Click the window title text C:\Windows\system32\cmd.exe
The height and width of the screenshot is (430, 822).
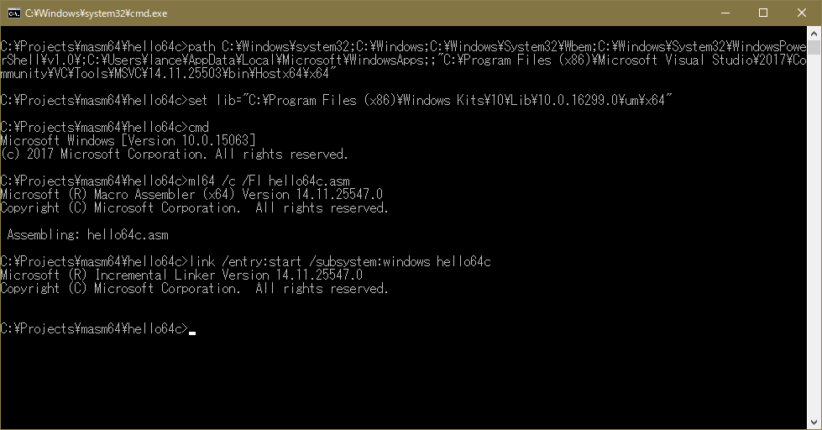pos(96,13)
